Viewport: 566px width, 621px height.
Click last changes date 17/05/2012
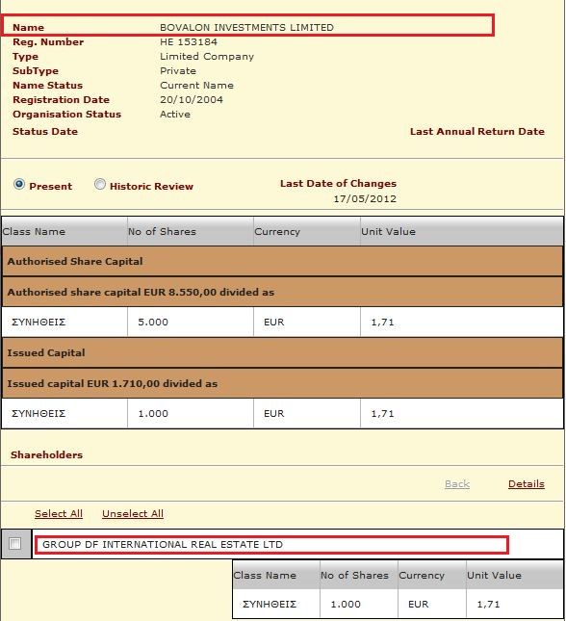tap(365, 198)
